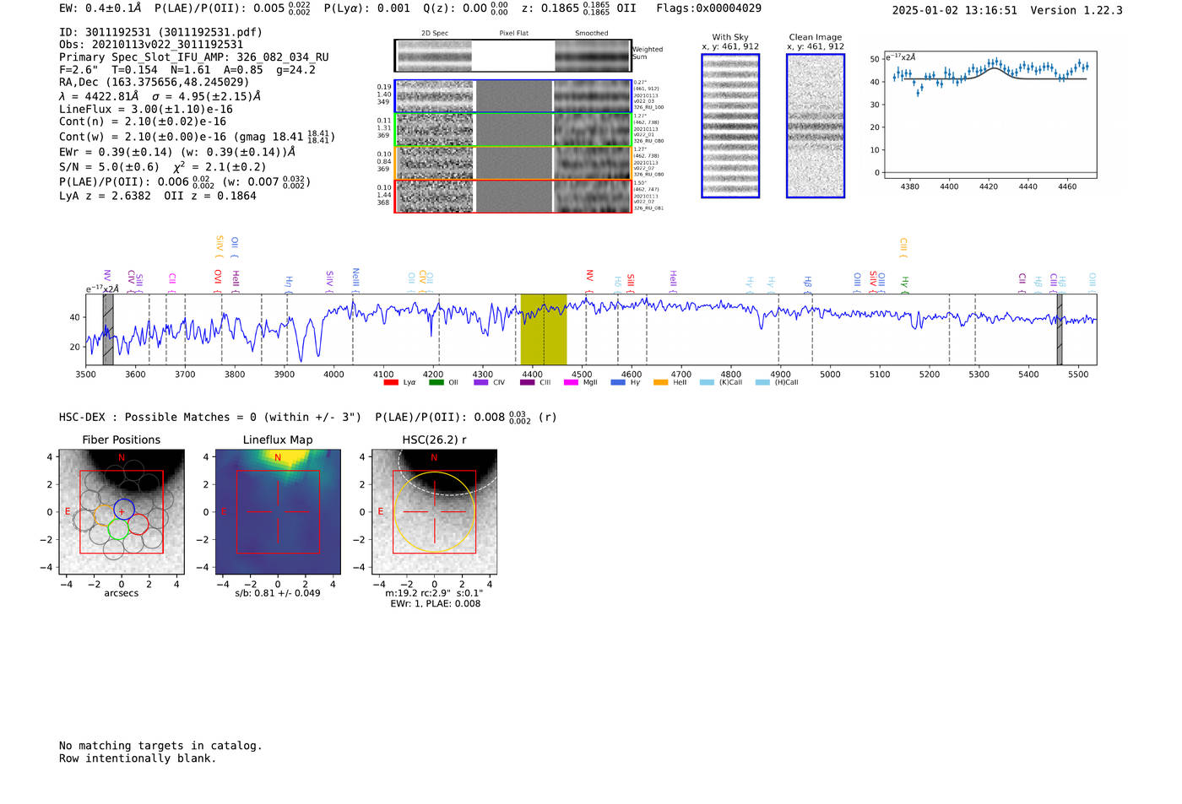Click the Cont(n) = 2.10(±0.02)e-16 line
The width and height of the screenshot is (1182, 804).
click(143, 121)
